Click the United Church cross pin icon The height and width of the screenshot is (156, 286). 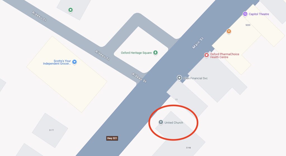[161, 122]
